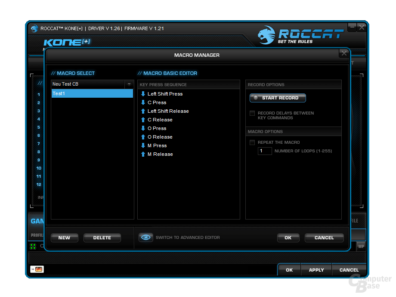Click Switch to Advanced Editor
Screen dimensions: 396x297
(x=188, y=238)
